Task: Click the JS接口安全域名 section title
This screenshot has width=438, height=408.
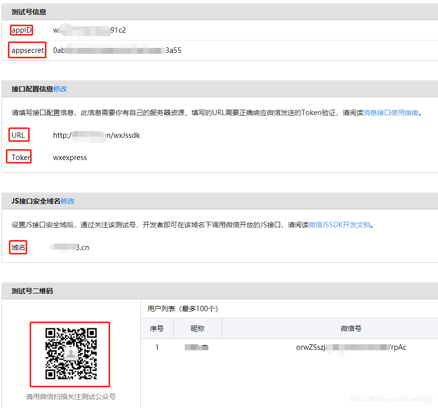Action: (36, 201)
